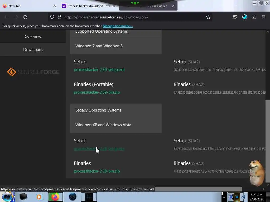This screenshot has height=202, width=270.
Task: Go forward with the forward arrow
Action: 16,17
